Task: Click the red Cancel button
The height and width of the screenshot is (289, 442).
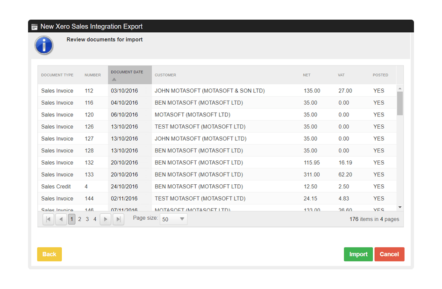Action: (389, 254)
